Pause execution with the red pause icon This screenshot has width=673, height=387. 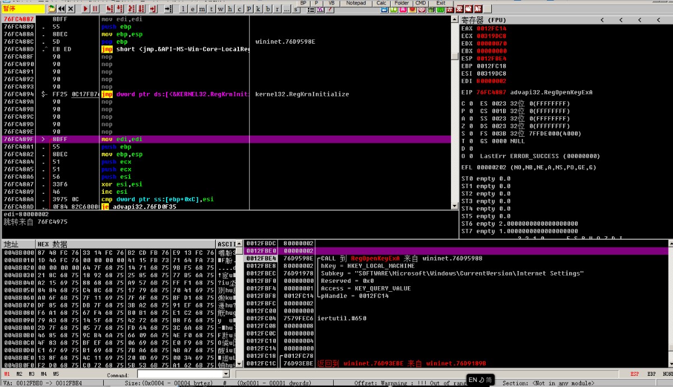coord(95,9)
